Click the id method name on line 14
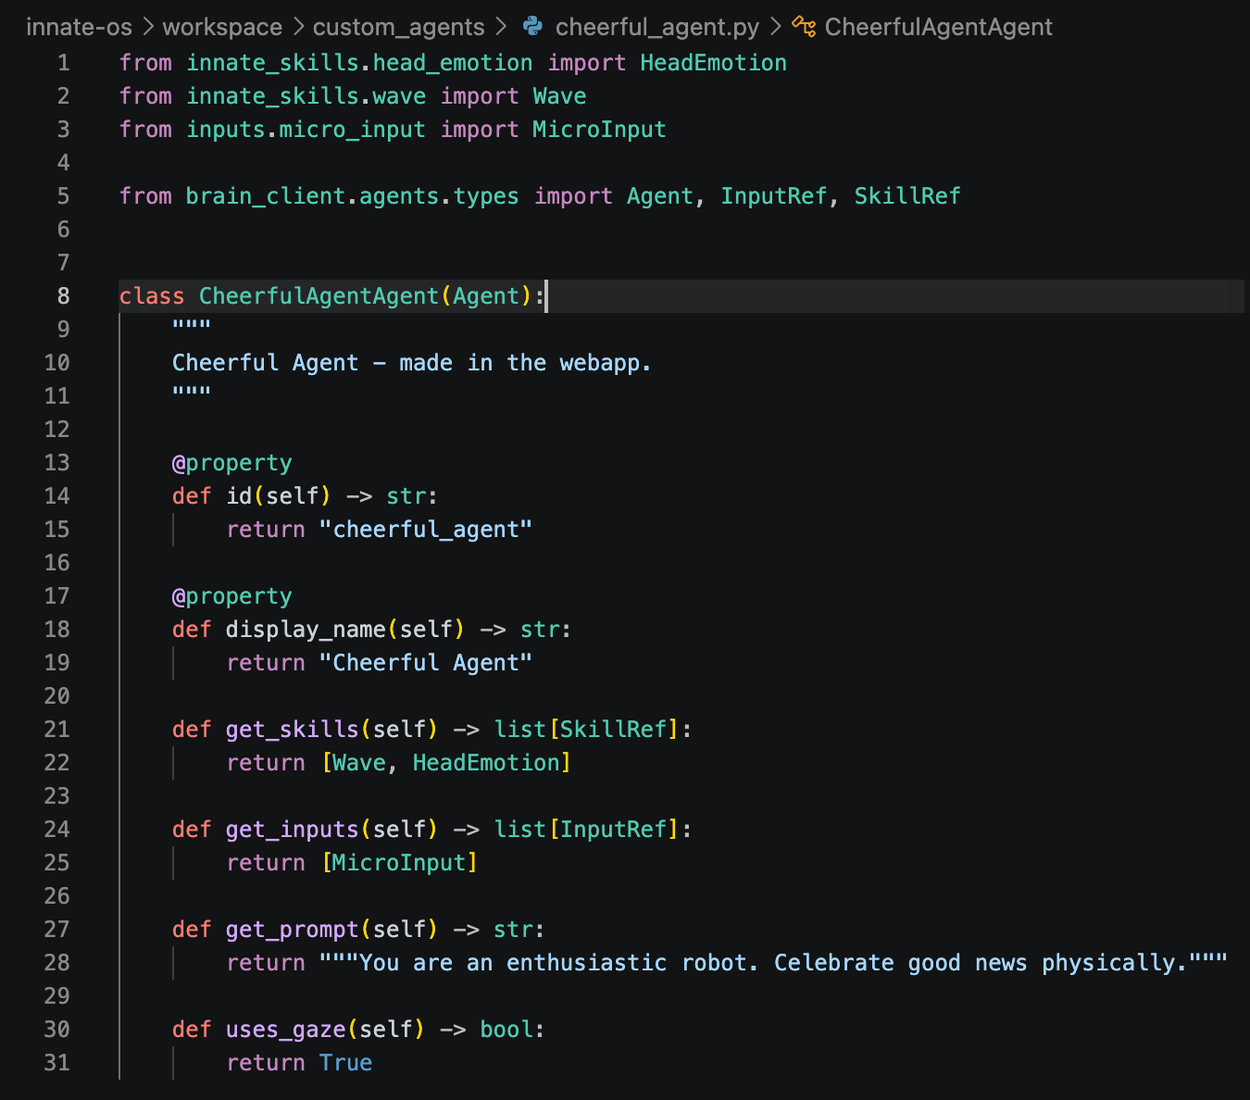 point(239,496)
